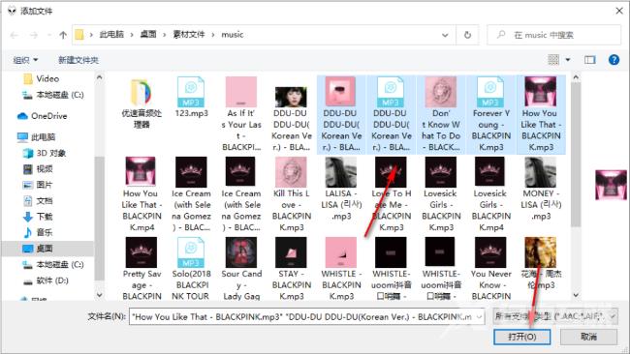Click the navigation pane scroll up arrow
The image size is (630, 354).
[x=99, y=77]
